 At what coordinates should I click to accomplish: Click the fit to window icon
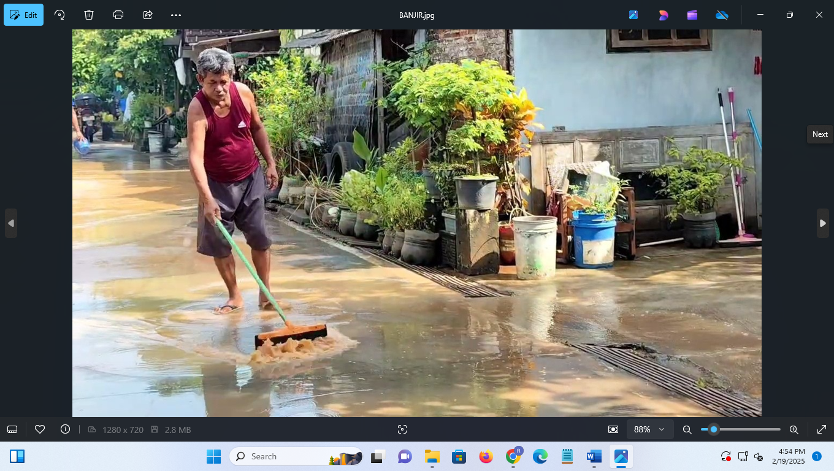click(613, 429)
